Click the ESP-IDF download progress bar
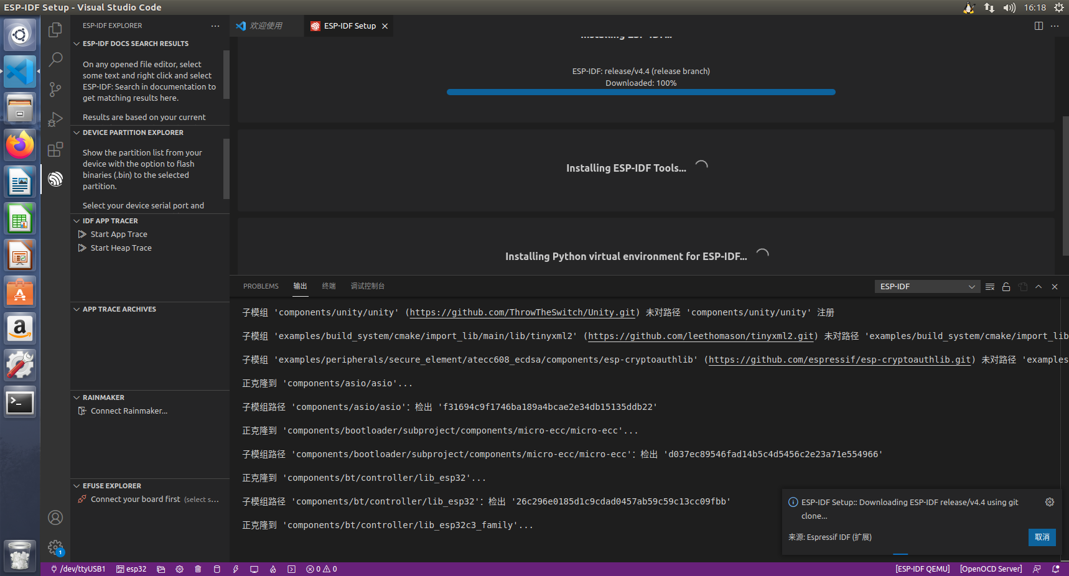1069x576 pixels. click(x=641, y=92)
